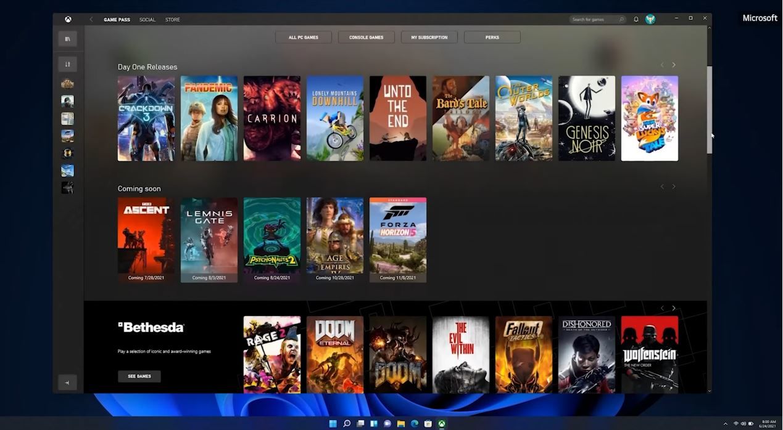Show next Coming soon games
The image size is (783, 430).
pos(674,187)
